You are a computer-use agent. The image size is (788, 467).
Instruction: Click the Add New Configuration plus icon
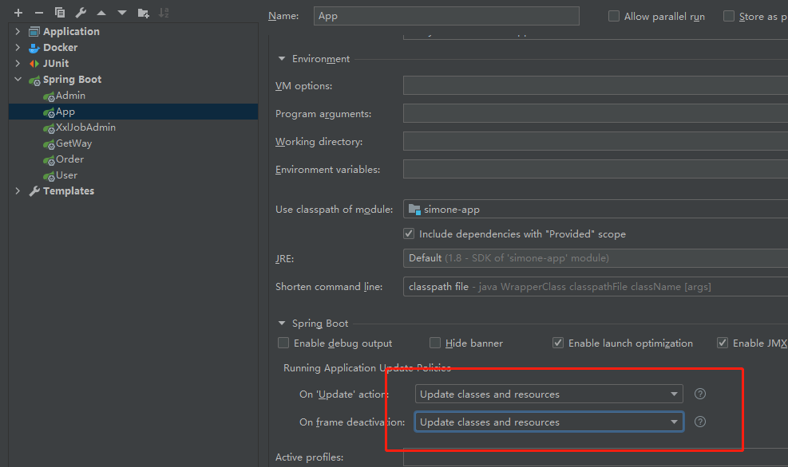pos(18,13)
